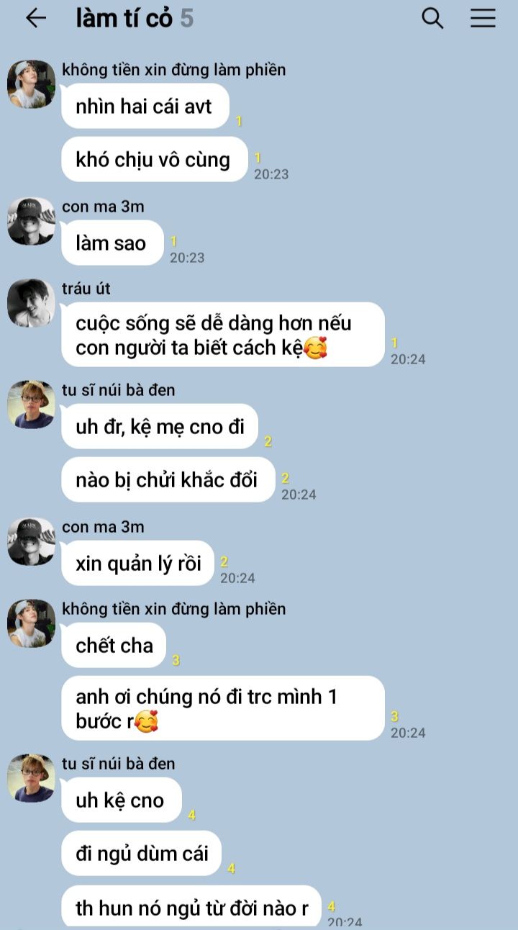Tap sender name tráu út
The width and height of the screenshot is (518, 930).
point(86,289)
